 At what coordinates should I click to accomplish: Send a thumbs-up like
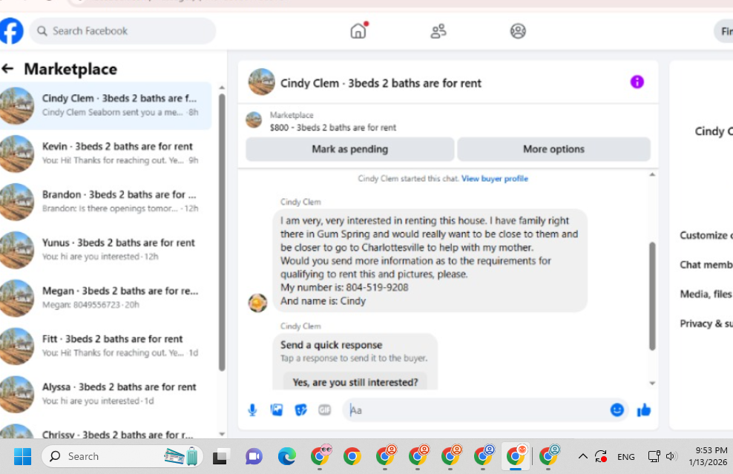click(x=644, y=410)
